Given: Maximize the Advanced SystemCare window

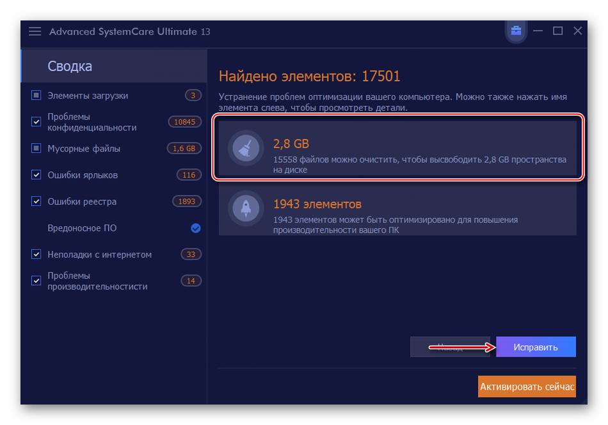Looking at the screenshot, I should (x=557, y=31).
